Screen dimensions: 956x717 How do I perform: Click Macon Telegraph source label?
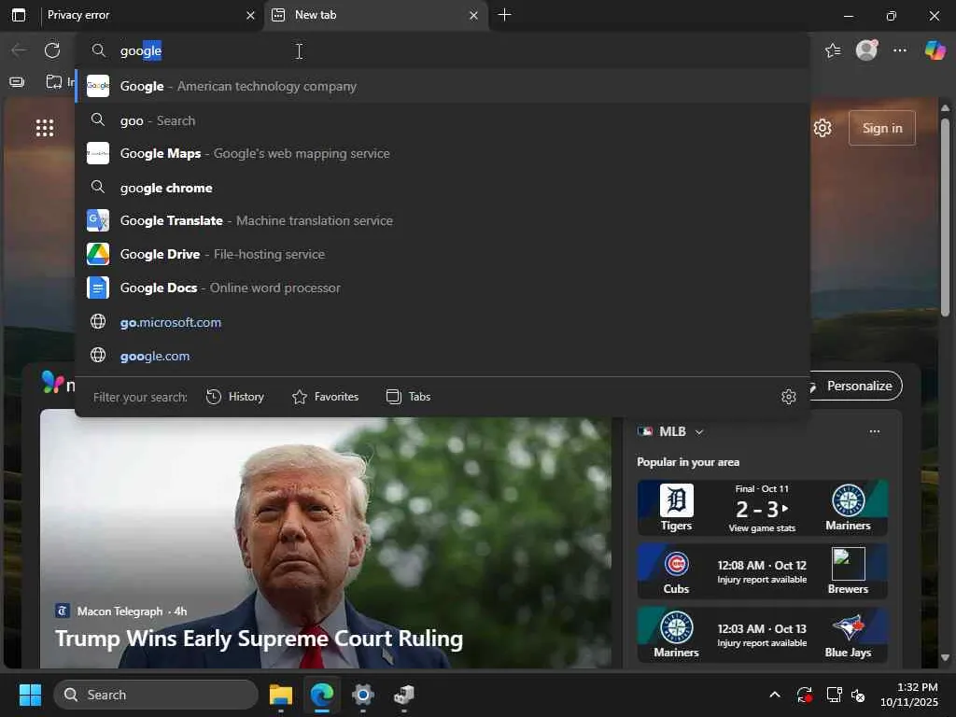point(119,611)
